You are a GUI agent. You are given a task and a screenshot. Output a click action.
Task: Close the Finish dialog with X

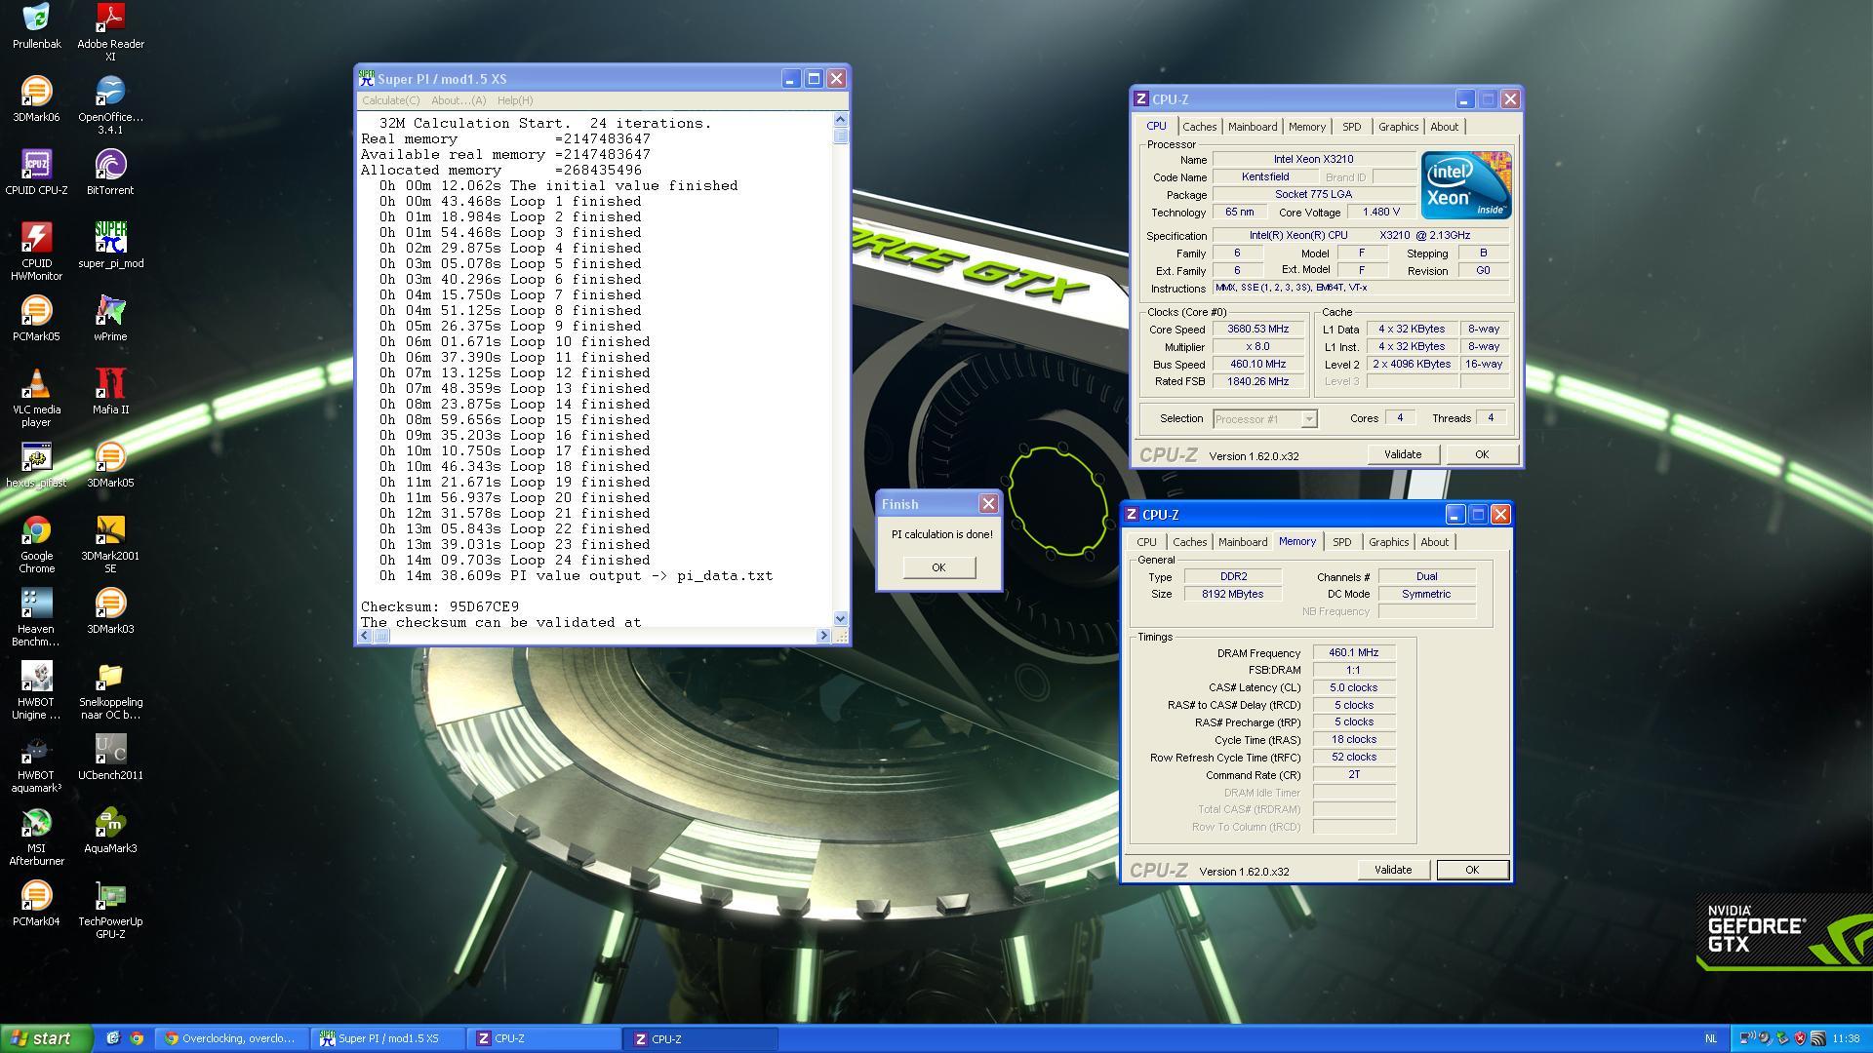click(988, 504)
